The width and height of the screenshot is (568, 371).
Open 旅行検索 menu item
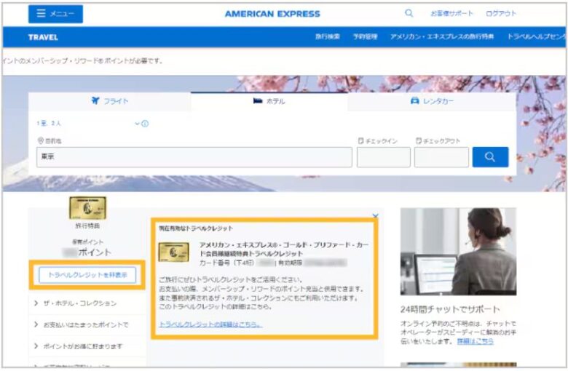[328, 36]
